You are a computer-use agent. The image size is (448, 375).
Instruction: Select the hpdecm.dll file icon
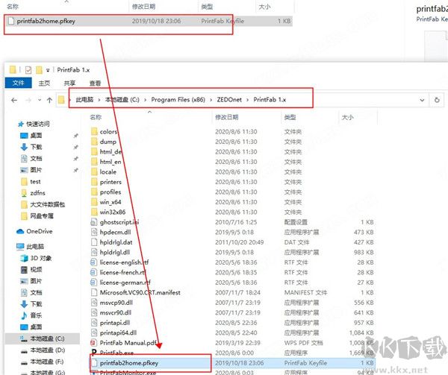[x=94, y=232]
